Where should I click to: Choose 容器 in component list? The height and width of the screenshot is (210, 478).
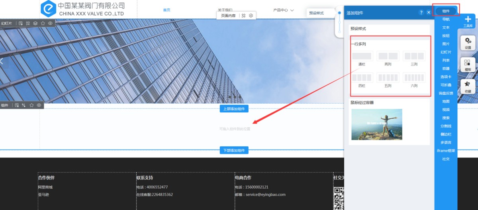click(x=446, y=69)
